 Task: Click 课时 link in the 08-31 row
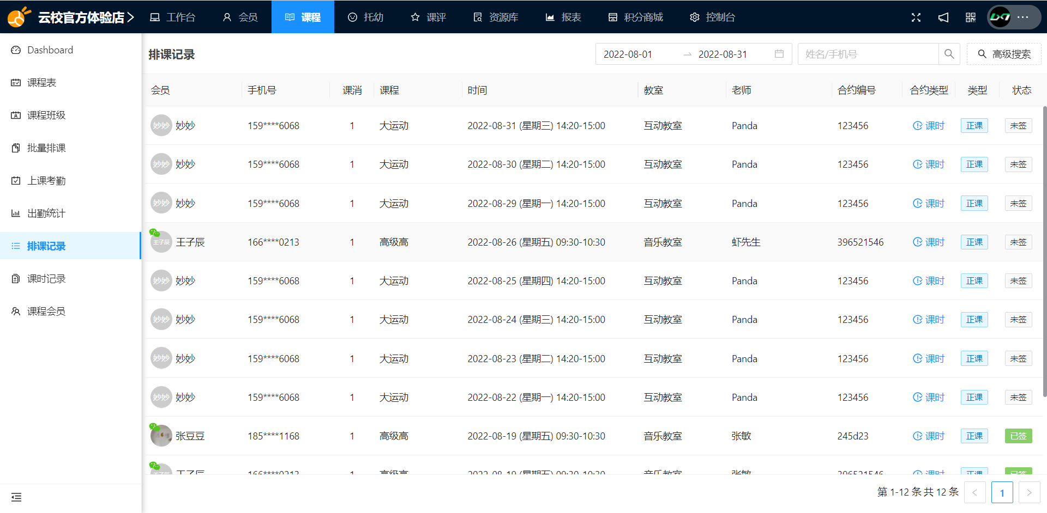[929, 126]
